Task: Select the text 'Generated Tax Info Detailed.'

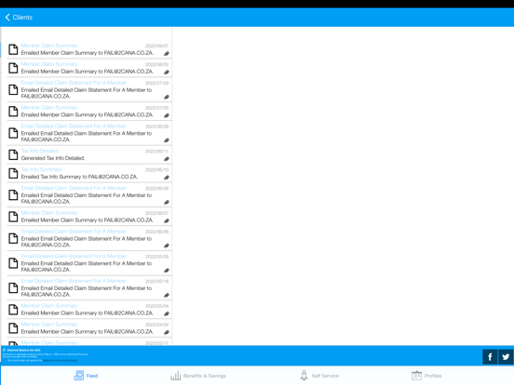Action: pos(53,158)
